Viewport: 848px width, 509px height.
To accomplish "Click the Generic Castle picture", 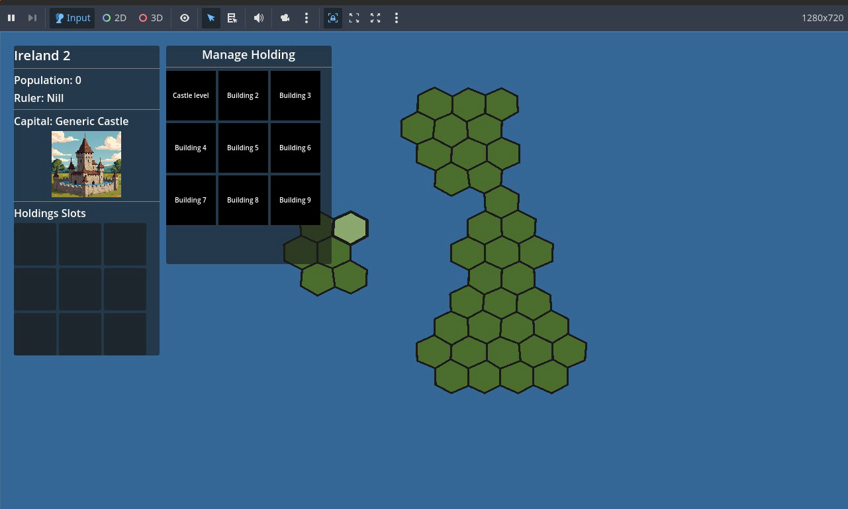I will point(86,164).
